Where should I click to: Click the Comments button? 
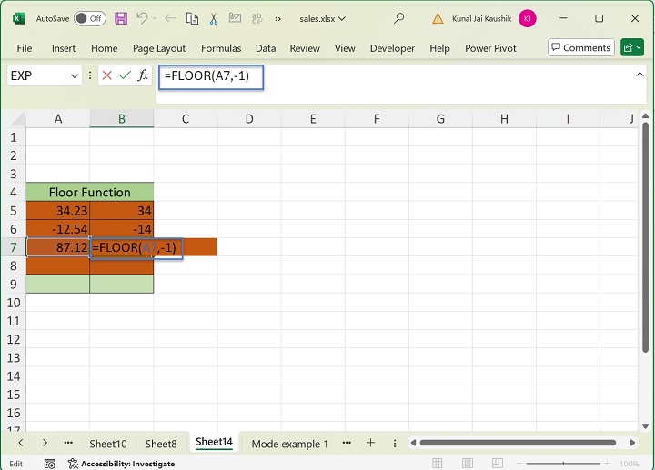click(x=581, y=47)
